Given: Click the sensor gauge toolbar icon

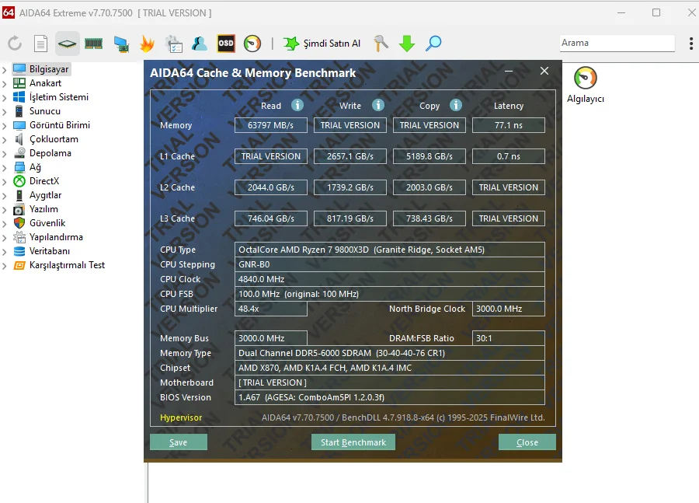Looking at the screenshot, I should point(252,44).
